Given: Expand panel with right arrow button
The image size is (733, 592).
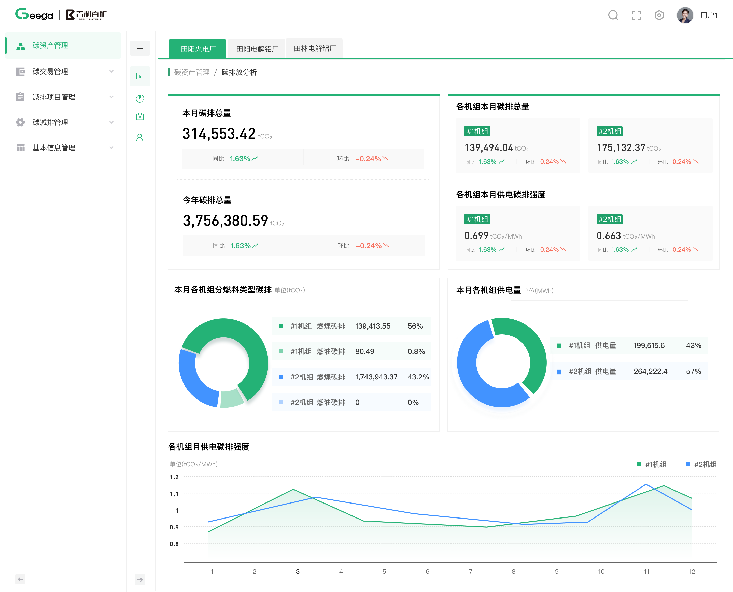Looking at the screenshot, I should click(140, 579).
